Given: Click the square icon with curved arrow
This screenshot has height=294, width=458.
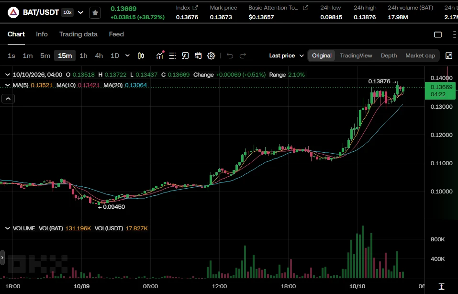Looking at the screenshot, I should click(x=186, y=56).
